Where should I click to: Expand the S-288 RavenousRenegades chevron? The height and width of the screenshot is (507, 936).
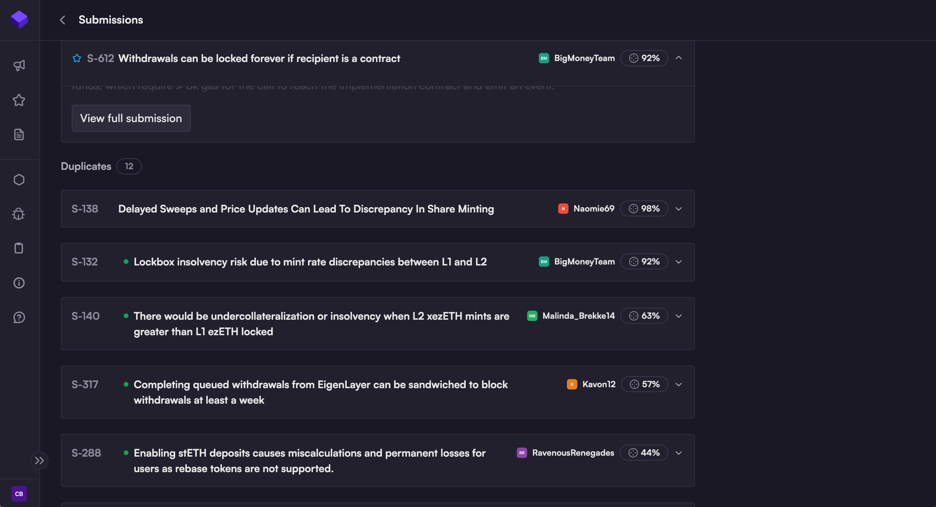pos(678,453)
